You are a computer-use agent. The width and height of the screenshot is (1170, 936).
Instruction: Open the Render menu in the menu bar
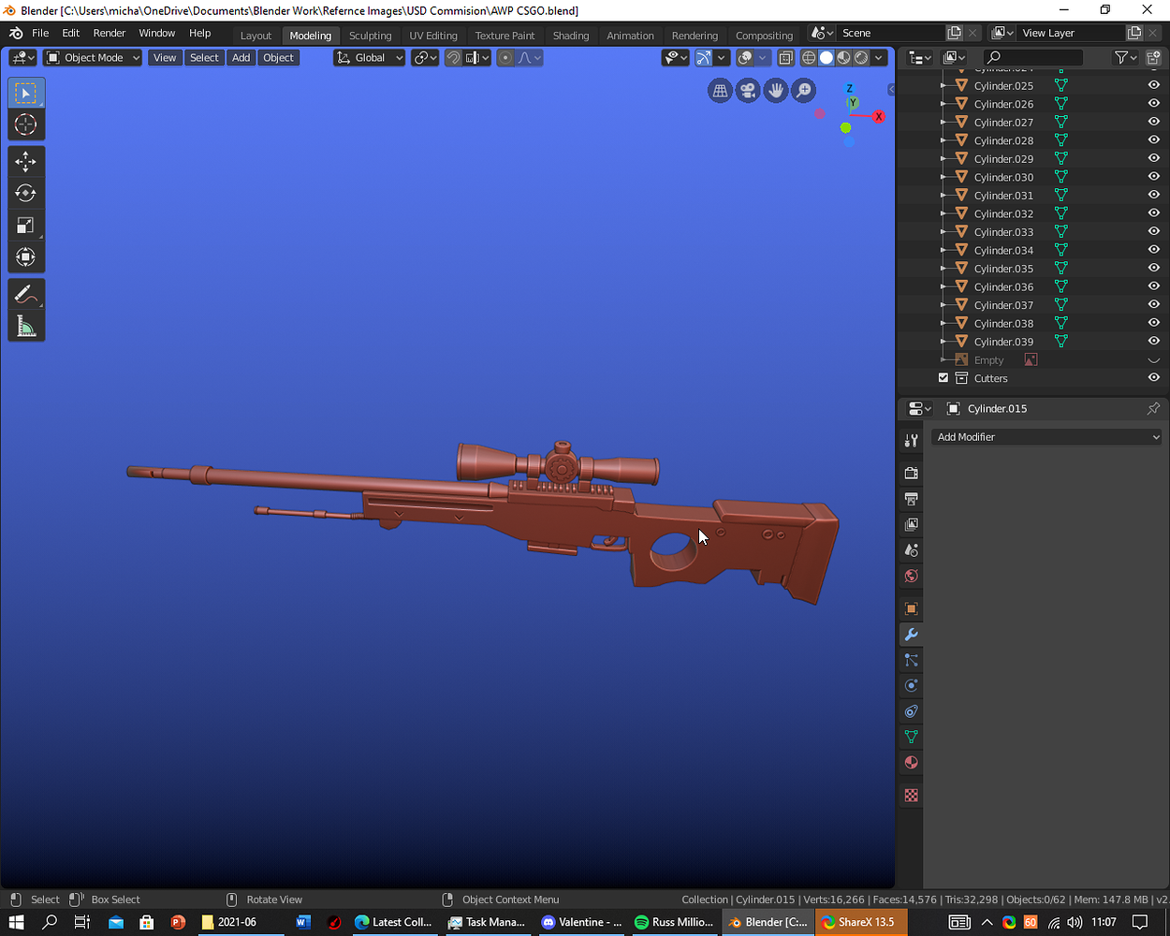(110, 33)
